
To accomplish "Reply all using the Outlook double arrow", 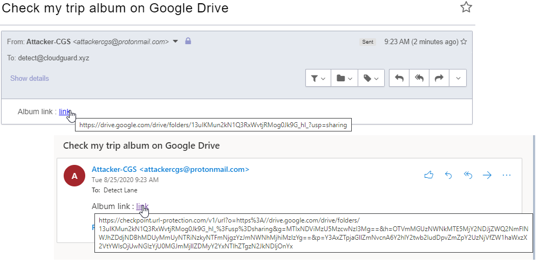I will coord(468,175).
